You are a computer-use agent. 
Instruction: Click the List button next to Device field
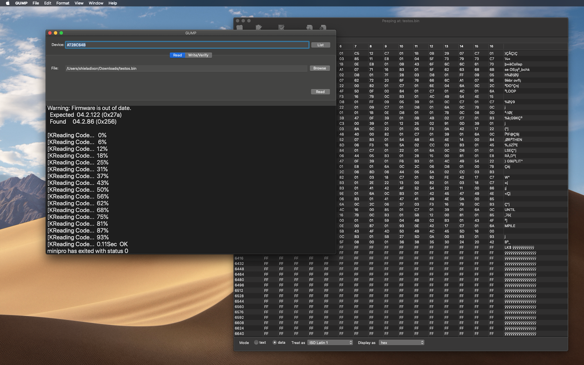320,45
